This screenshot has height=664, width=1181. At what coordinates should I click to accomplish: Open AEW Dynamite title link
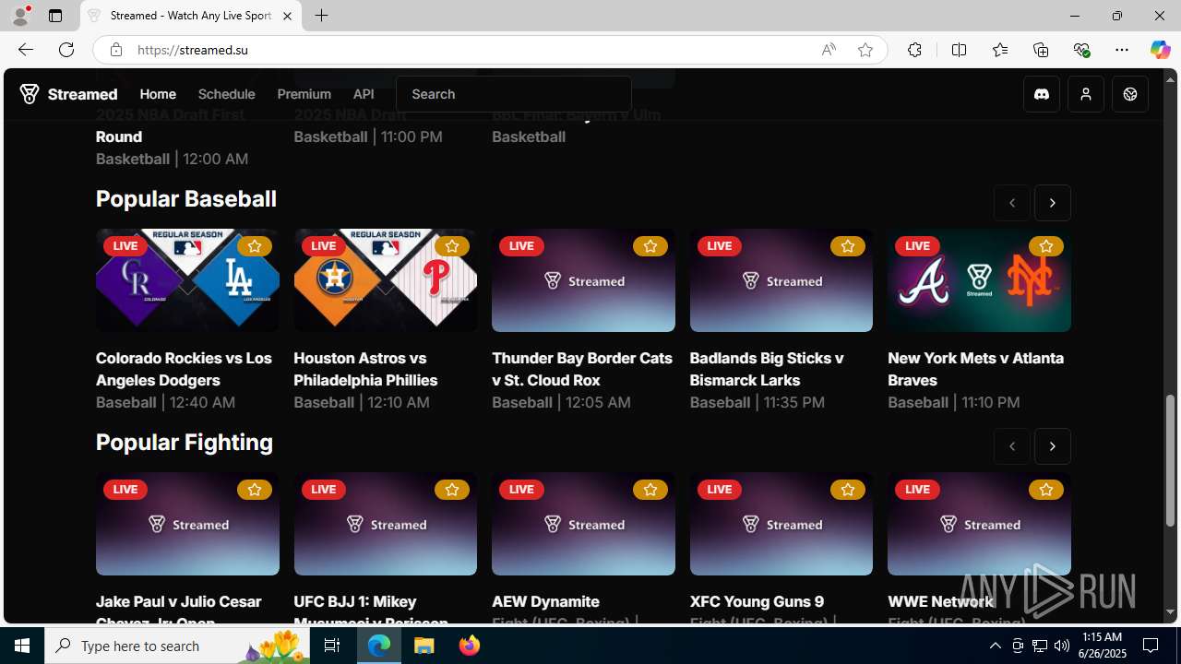click(x=545, y=601)
